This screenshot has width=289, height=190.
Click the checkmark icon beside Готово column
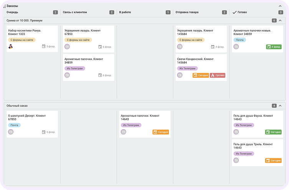[x=234, y=12]
